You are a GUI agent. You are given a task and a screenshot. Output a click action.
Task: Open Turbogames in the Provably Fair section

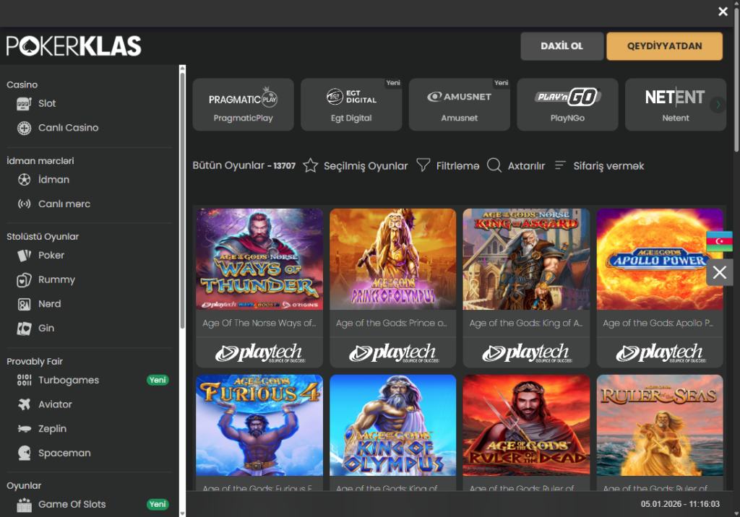point(69,381)
